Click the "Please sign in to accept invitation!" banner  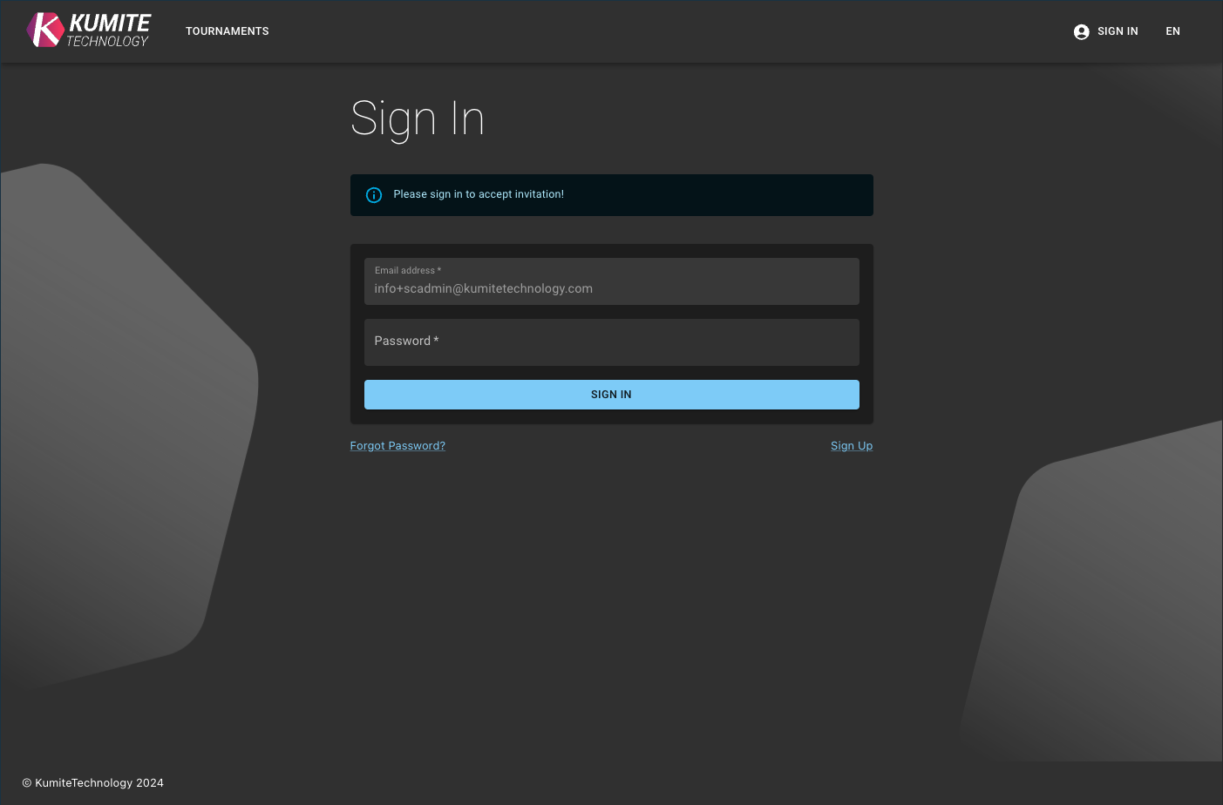pyautogui.click(x=611, y=194)
